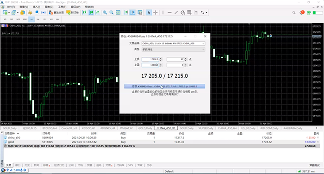Open the 图表(C) menu
The height and width of the screenshot is (174, 324).
point(49,7)
